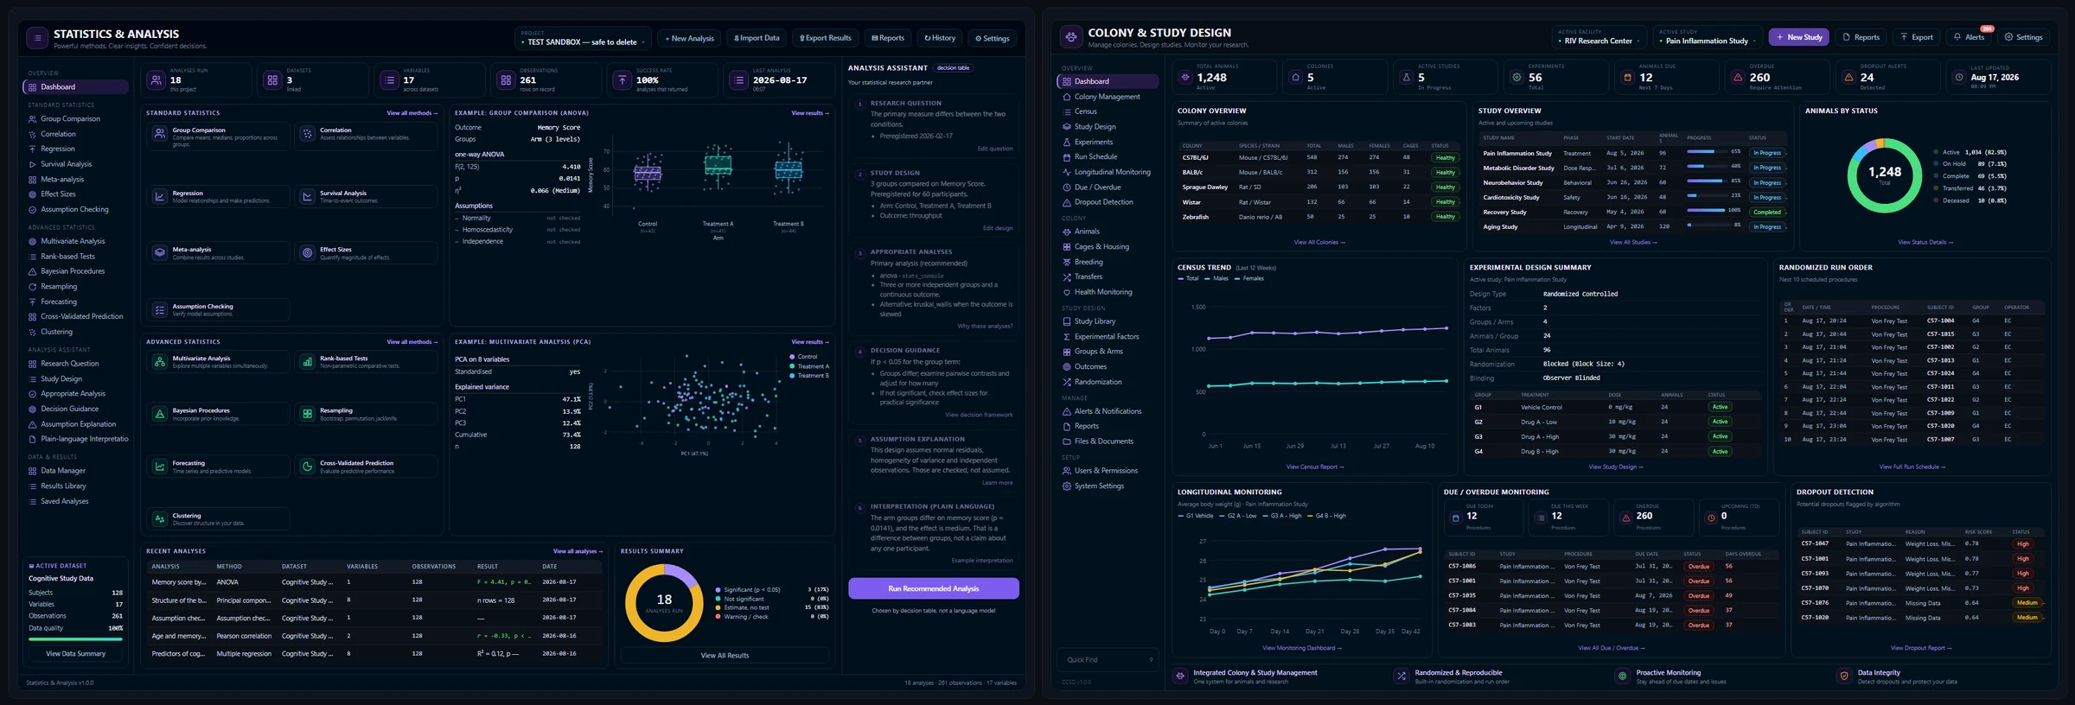Open View Census Report link
This screenshot has height=705, width=2075.
pyautogui.click(x=1314, y=467)
